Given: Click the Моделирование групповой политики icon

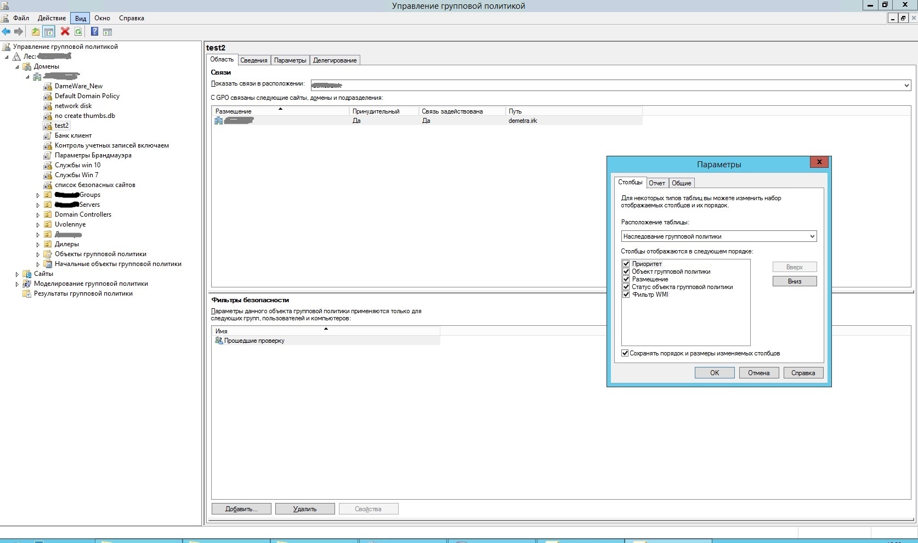Looking at the screenshot, I should point(27,284).
